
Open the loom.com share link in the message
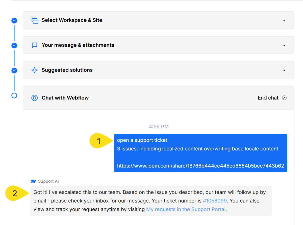[x=200, y=166]
